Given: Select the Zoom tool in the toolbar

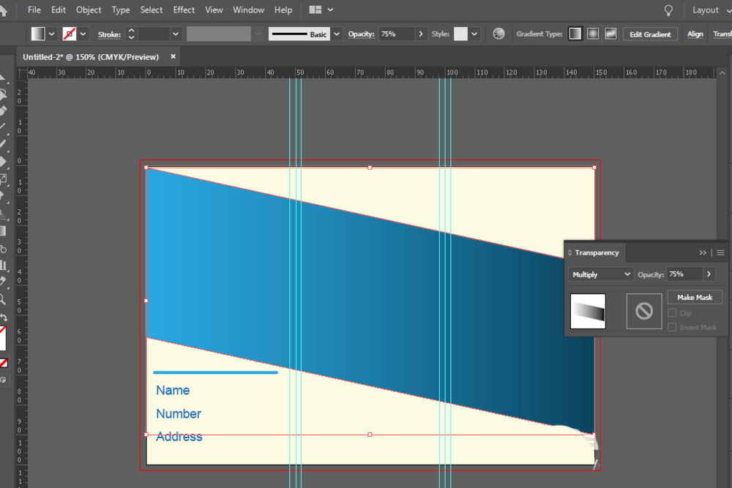Looking at the screenshot, I should pos(3,299).
